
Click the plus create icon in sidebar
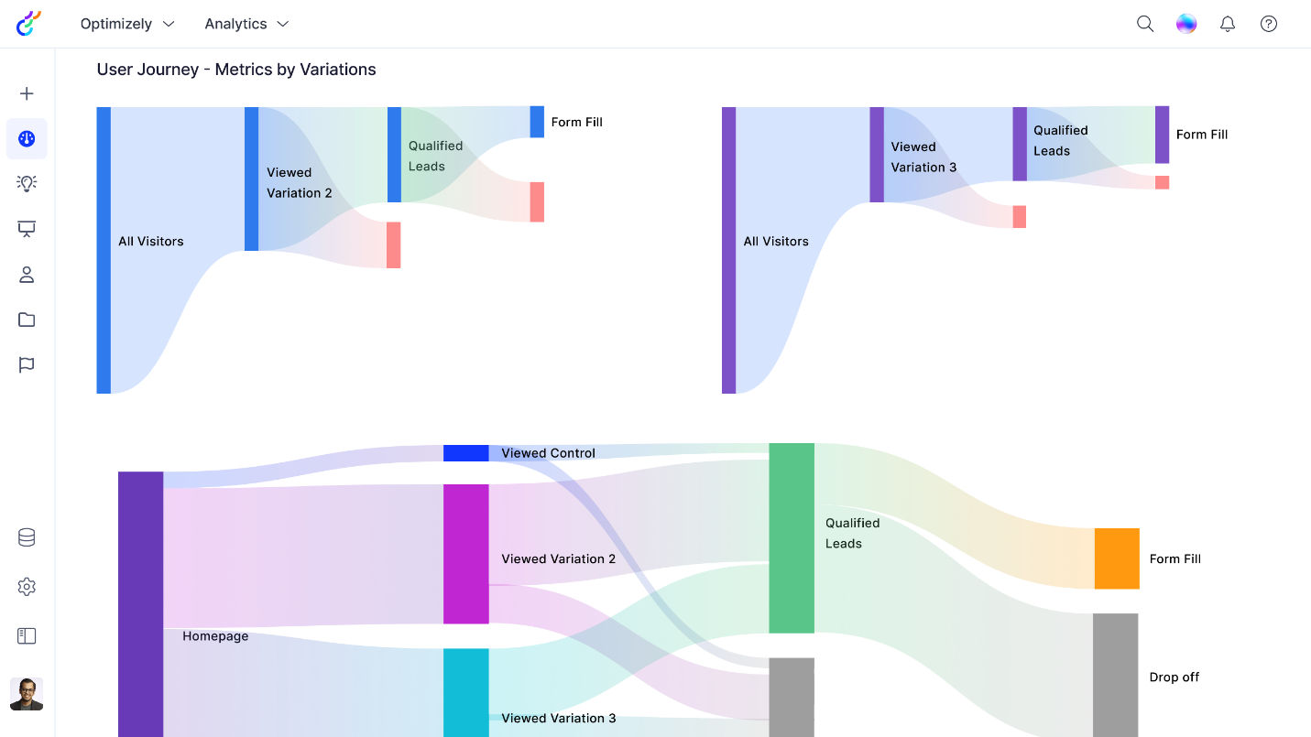pos(27,93)
